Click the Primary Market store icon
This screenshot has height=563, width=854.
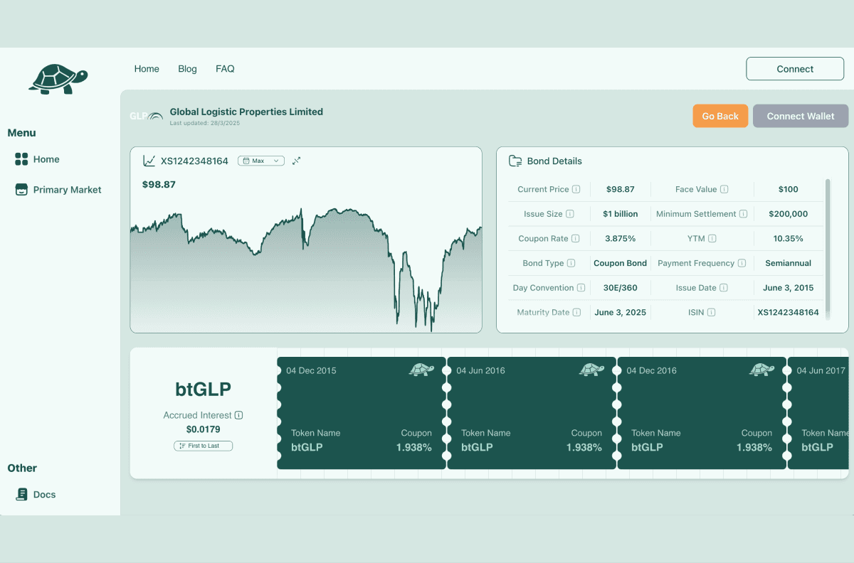21,190
